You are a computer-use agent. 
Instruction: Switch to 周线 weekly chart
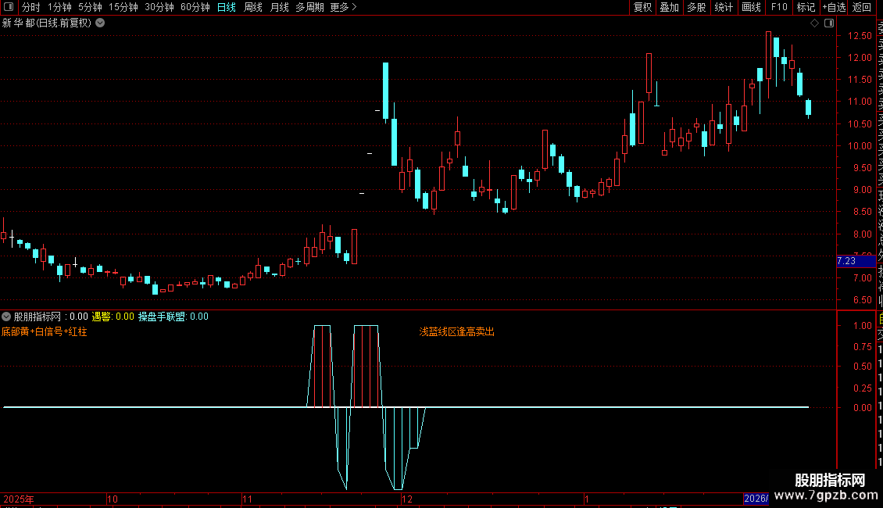[253, 7]
